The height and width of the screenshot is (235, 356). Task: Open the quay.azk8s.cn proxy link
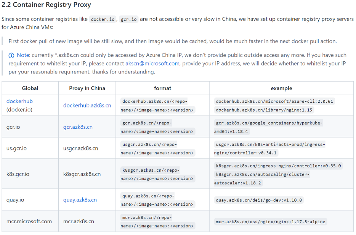click(80, 200)
